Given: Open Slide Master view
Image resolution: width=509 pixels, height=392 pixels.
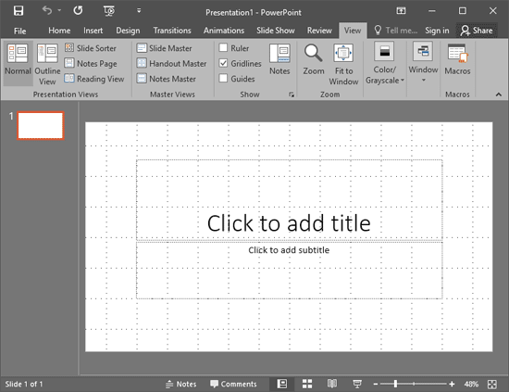Looking at the screenshot, I should tap(164, 48).
